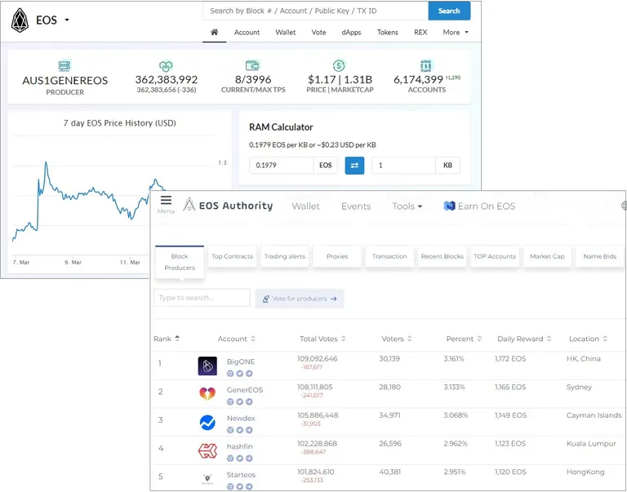The width and height of the screenshot is (627, 492).
Task: Focus the block/account search field
Action: 315,11
